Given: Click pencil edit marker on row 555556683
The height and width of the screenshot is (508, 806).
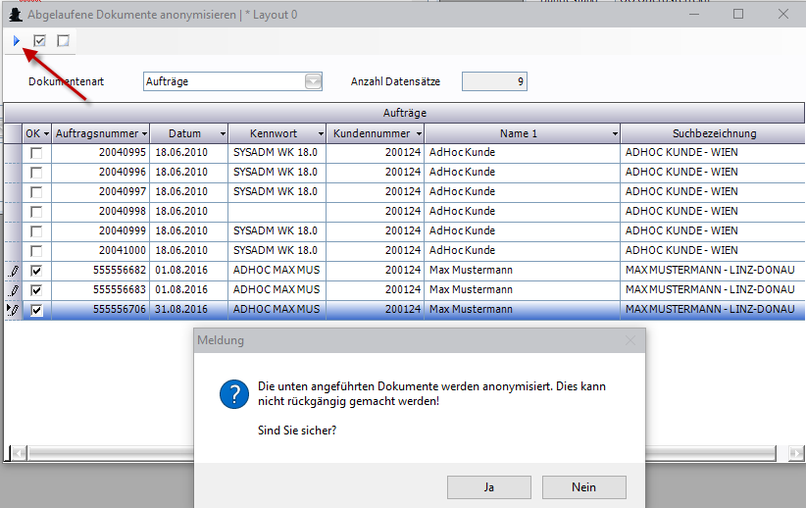Looking at the screenshot, I should (14, 290).
